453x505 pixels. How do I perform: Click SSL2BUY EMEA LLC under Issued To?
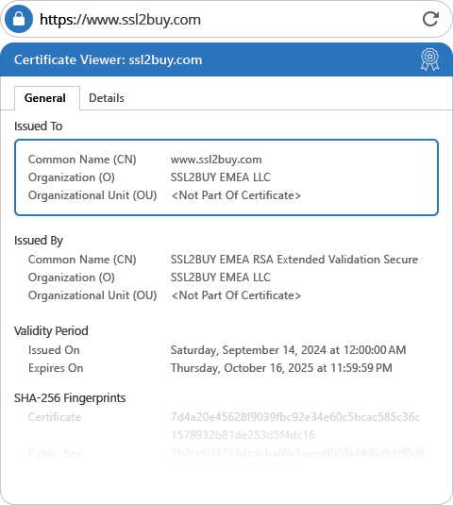tap(221, 177)
